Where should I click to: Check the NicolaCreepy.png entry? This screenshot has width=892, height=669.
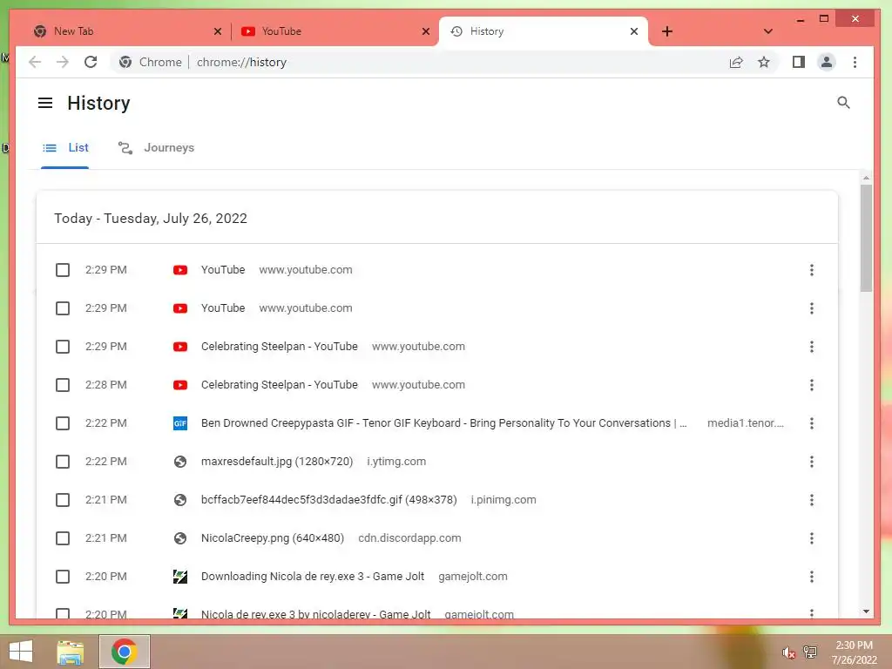click(63, 538)
